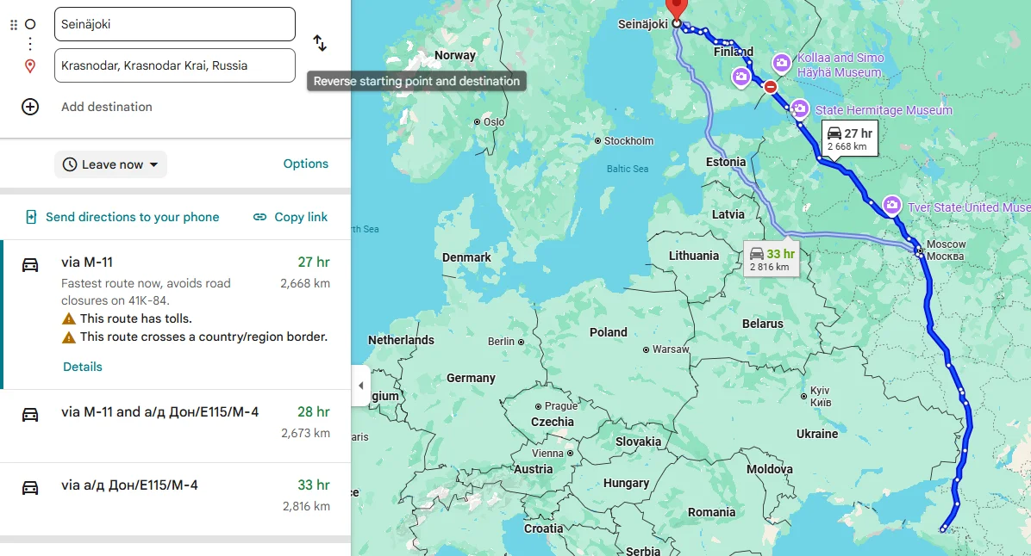Open Options to adjust route settings
Viewport: 1031px width, 556px height.
[306, 163]
